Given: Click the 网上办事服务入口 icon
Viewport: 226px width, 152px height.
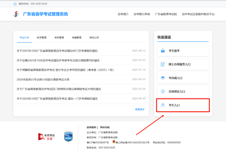Looking at the screenshot, I should 163,64.
